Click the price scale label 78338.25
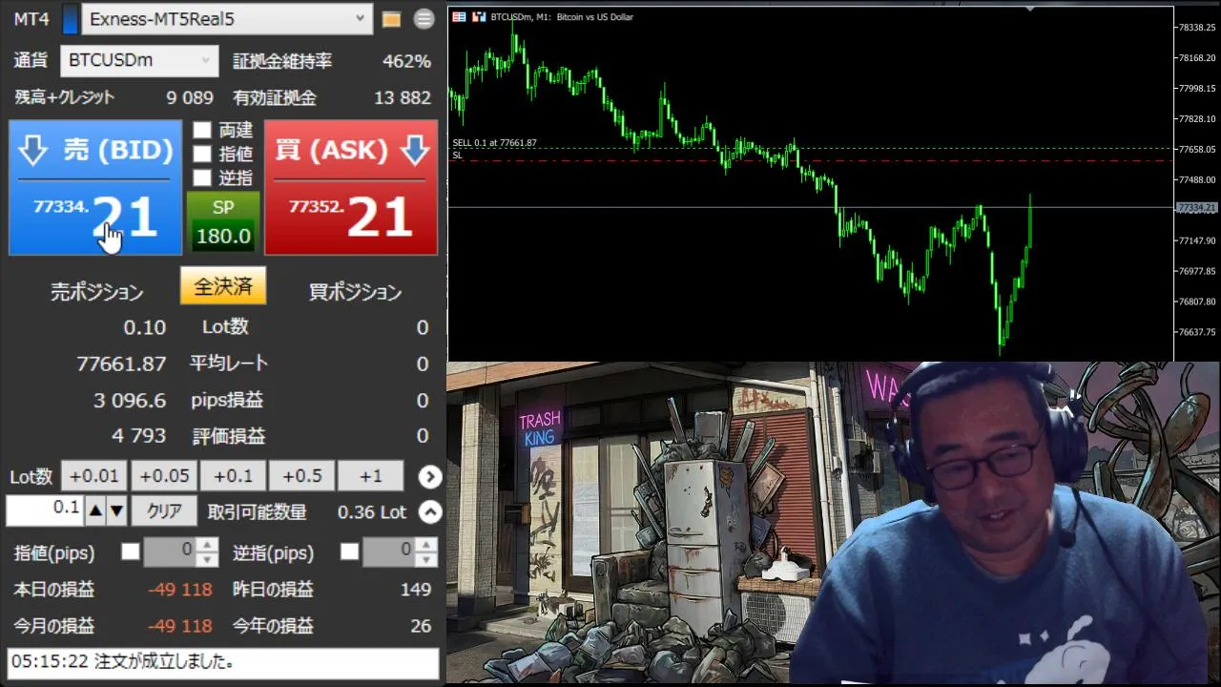The image size is (1221, 687). [1198, 28]
